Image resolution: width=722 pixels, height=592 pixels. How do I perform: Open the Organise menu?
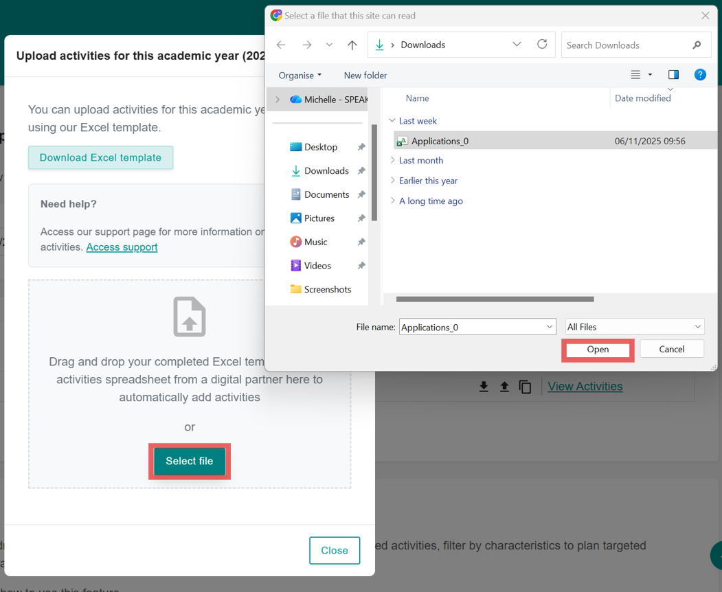300,76
